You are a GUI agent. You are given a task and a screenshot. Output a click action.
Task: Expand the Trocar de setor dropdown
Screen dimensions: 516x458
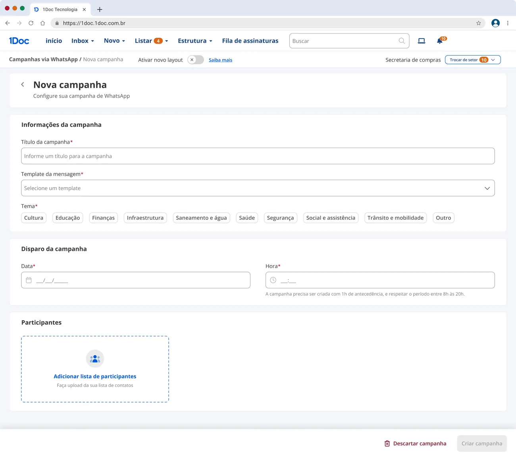click(473, 60)
